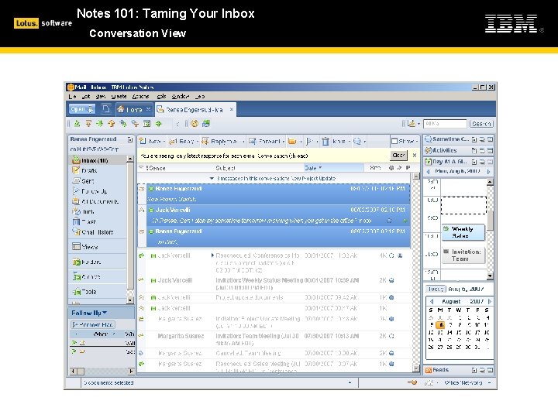Switch to the Renee Fagerlund mail tab
This screenshot has width=558, height=418.
[195, 109]
